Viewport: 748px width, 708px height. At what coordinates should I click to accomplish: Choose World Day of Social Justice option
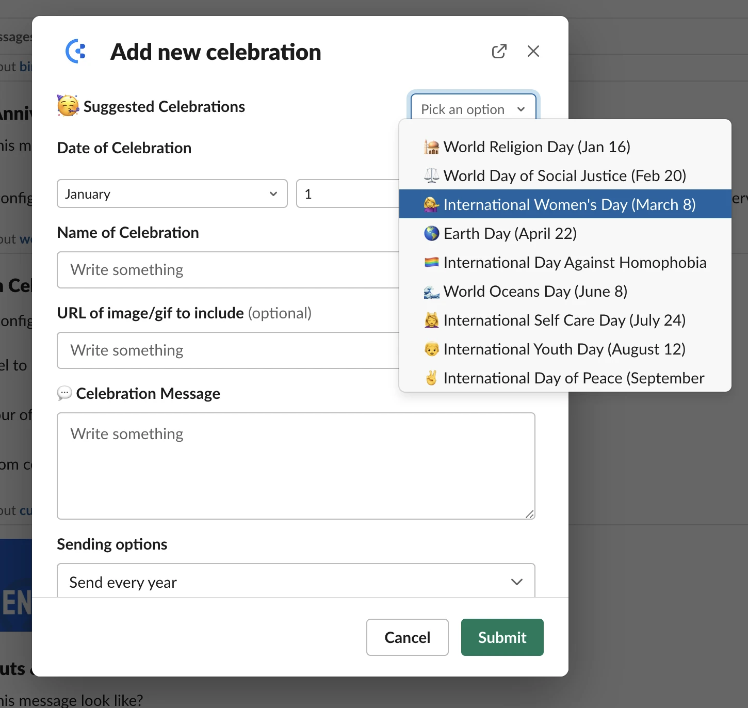(x=565, y=175)
